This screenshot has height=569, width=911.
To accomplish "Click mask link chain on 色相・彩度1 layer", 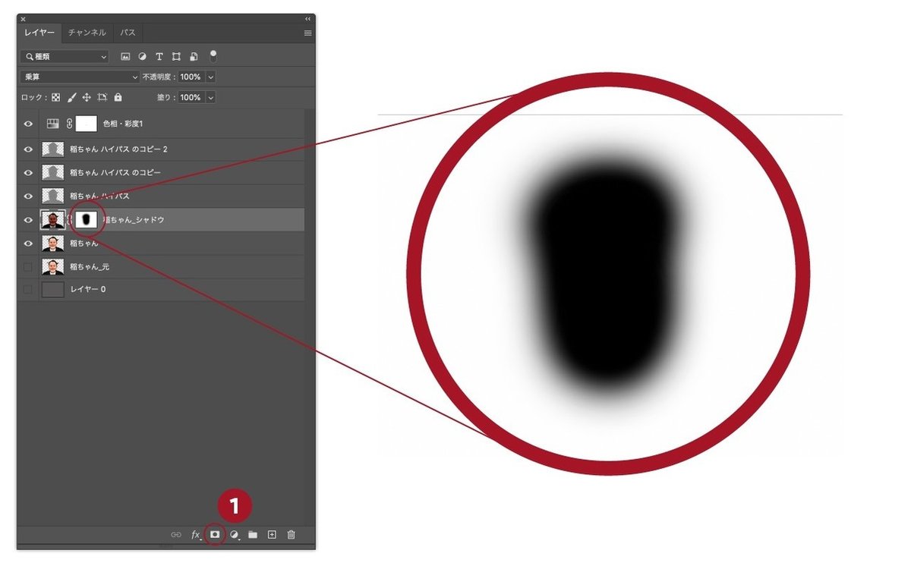I will point(70,124).
